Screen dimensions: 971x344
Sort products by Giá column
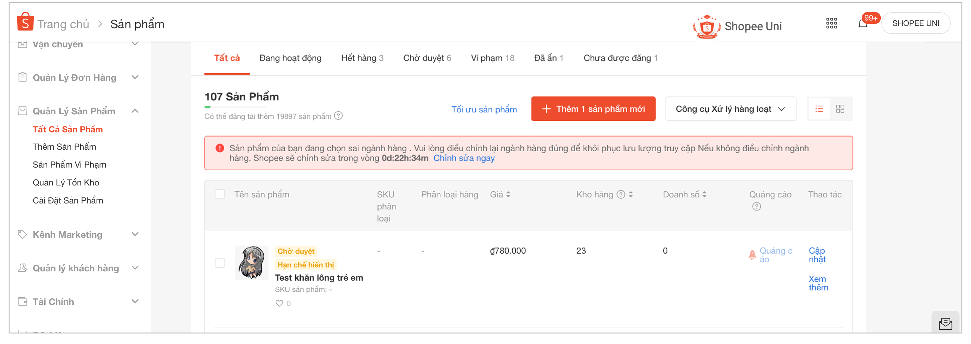508,195
